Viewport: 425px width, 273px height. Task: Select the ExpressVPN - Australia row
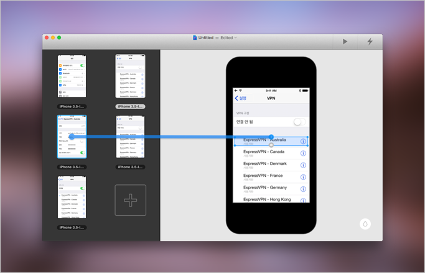(x=271, y=141)
